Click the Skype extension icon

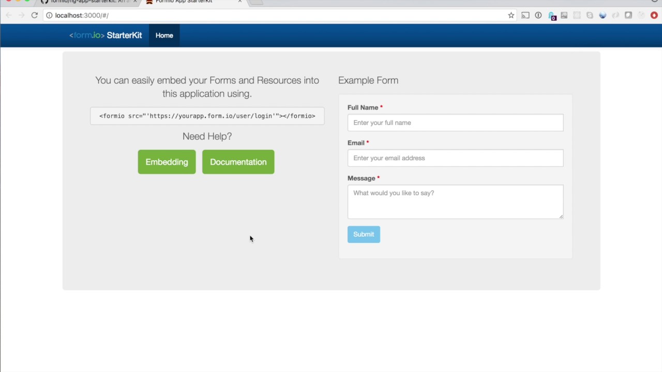click(590, 15)
